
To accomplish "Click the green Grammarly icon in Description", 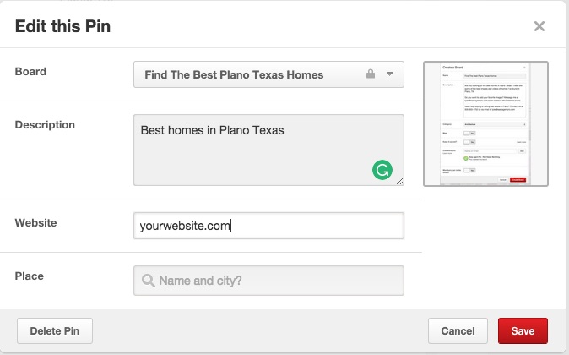I will point(382,170).
